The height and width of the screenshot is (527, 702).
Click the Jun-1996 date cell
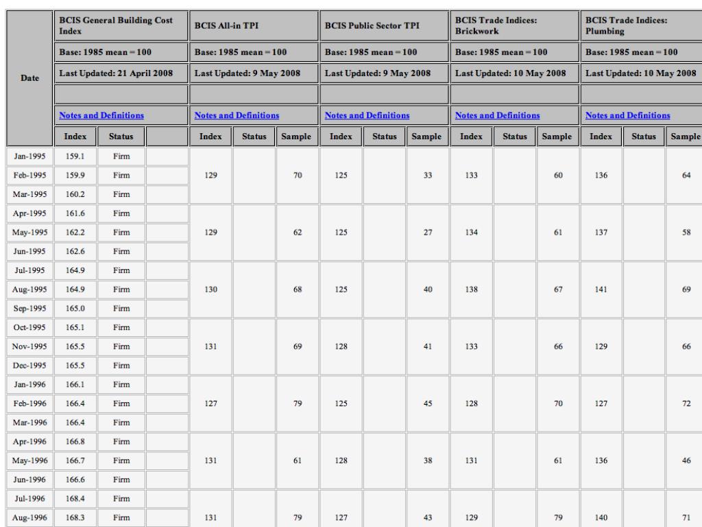pos(29,480)
